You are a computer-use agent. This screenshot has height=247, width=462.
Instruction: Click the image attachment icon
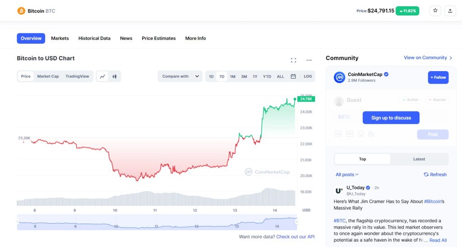338,134
